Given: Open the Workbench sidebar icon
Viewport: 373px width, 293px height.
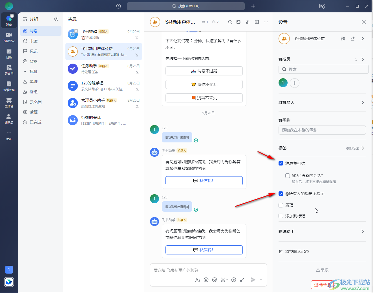Looking at the screenshot, I should pyautogui.click(x=9, y=102).
